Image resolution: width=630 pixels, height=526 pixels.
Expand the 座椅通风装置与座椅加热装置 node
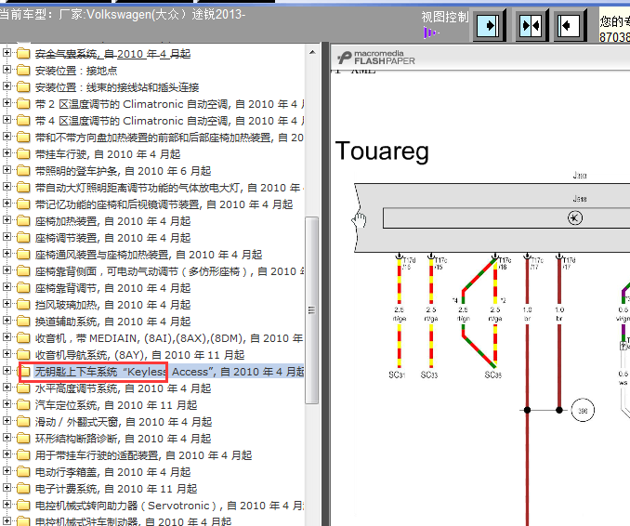click(7, 254)
